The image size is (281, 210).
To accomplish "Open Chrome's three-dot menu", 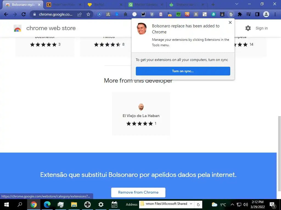I will pos(275,14).
